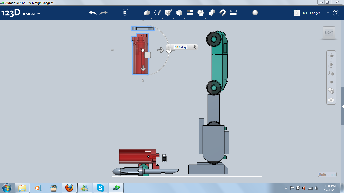
Task: Open the Construct tools
Action: pyautogui.click(x=168, y=13)
